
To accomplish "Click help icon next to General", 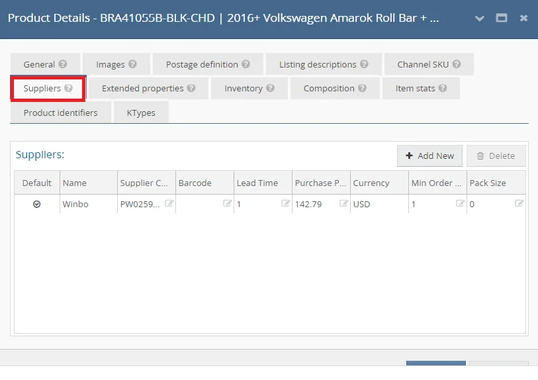I will [62, 64].
